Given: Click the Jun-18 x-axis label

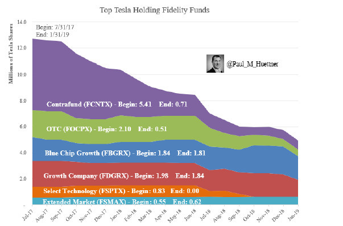Looking at the screenshot, I should 190,215.
